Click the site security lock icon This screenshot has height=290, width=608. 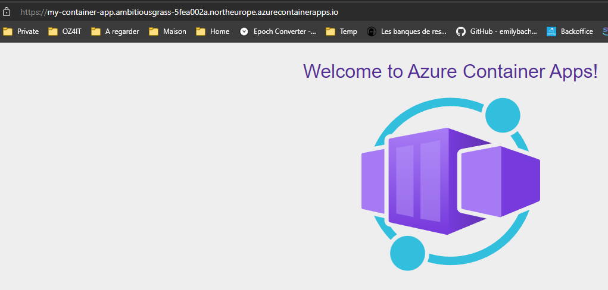tap(7, 12)
